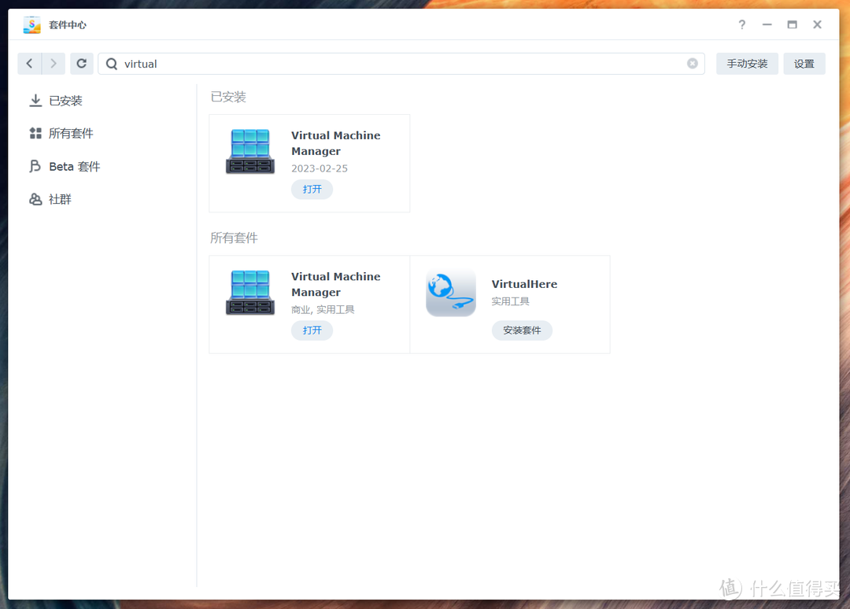
Task: Click Virtual Machine Manager icon under 所有套件
Action: point(250,293)
